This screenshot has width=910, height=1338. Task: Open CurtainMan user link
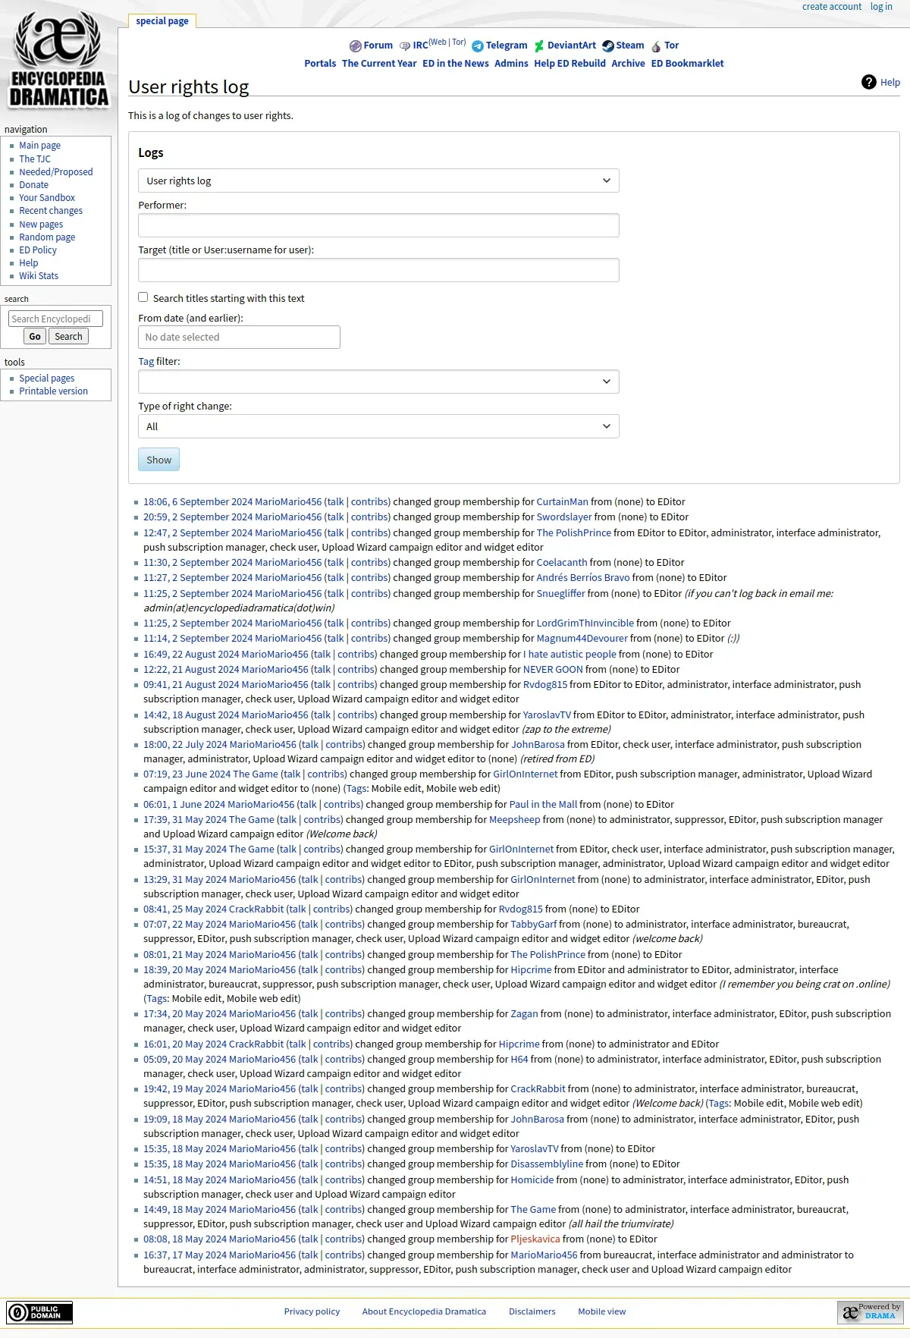point(562,502)
